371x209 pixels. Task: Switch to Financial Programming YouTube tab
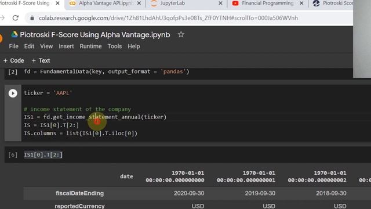[267, 3]
